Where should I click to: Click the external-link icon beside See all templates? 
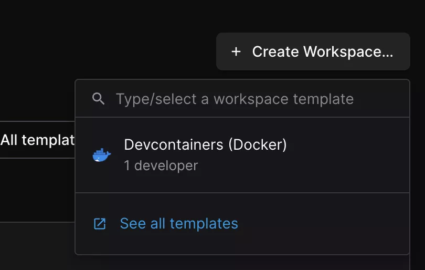100,224
